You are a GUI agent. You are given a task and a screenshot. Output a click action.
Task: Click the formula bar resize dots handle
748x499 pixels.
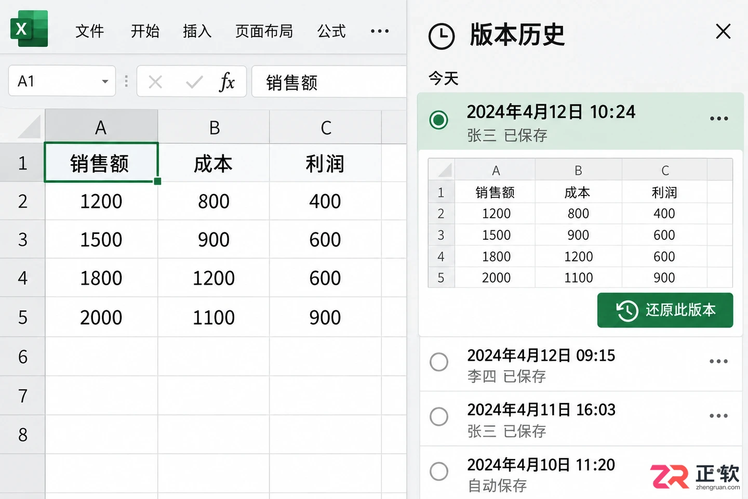click(126, 81)
